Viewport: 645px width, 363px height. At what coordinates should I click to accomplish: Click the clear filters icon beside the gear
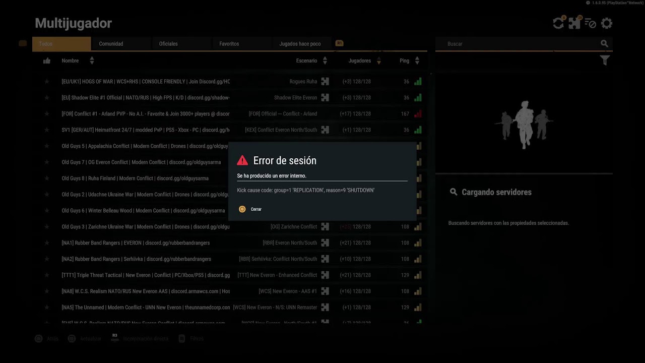[591, 23]
